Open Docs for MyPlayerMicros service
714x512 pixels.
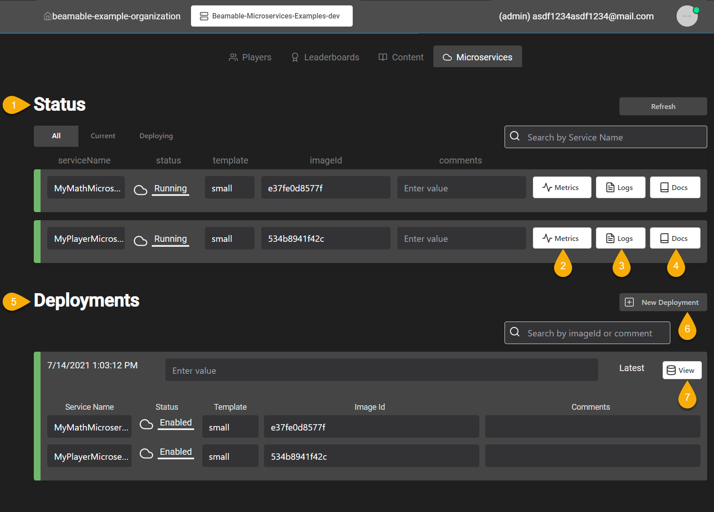tap(675, 238)
